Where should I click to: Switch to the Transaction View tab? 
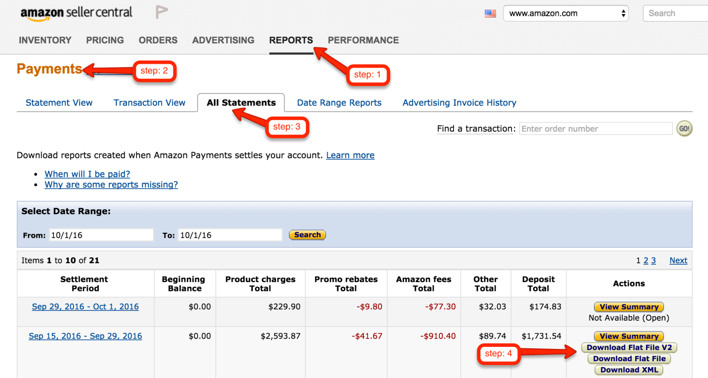[150, 102]
